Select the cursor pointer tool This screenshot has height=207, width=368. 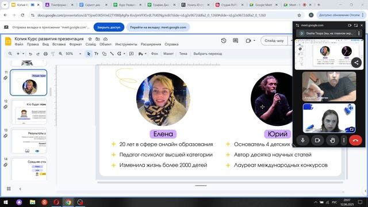[89, 53]
